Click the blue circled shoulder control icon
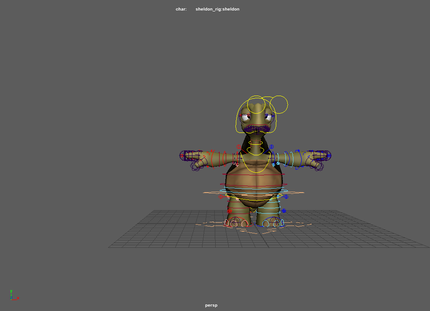Image resolution: width=430 pixels, height=311 pixels. tap(271, 147)
